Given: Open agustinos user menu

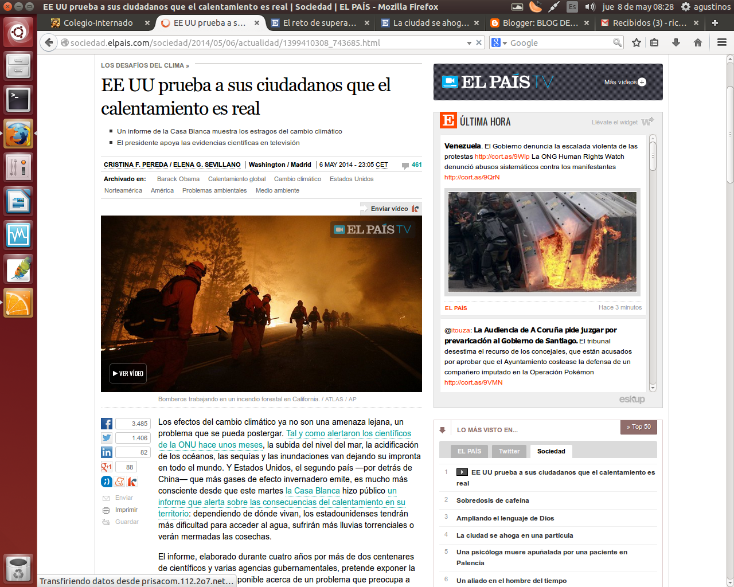Looking at the screenshot, I should click(712, 7).
